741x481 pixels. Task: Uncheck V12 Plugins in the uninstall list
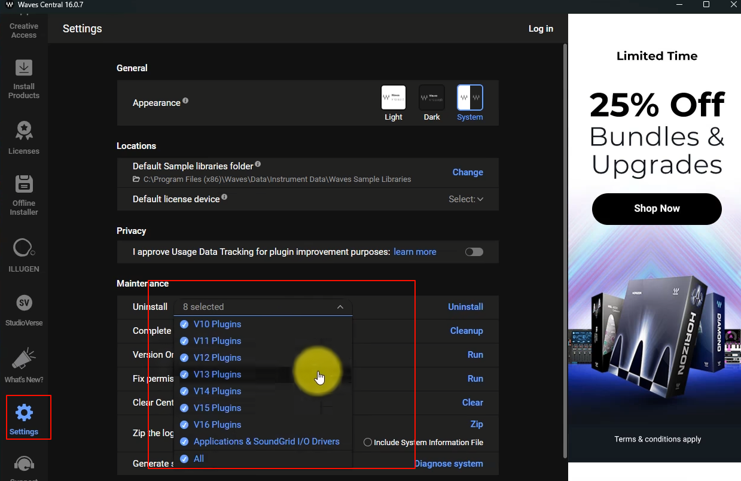184,357
